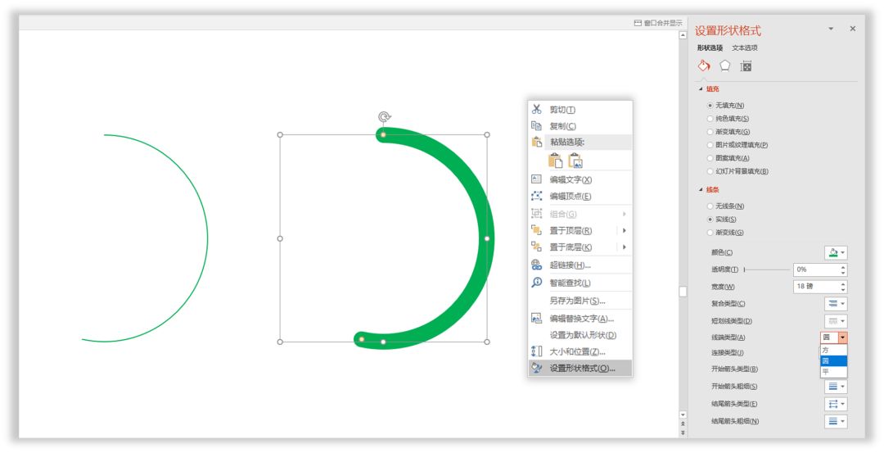Choose 剪切(T) with scissors icon
Image resolution: width=884 pixels, height=453 pixels.
(x=580, y=110)
